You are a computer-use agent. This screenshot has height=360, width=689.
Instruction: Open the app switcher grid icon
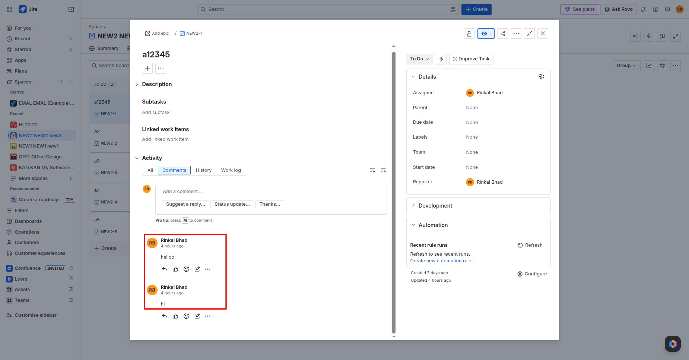[x=9, y=9]
